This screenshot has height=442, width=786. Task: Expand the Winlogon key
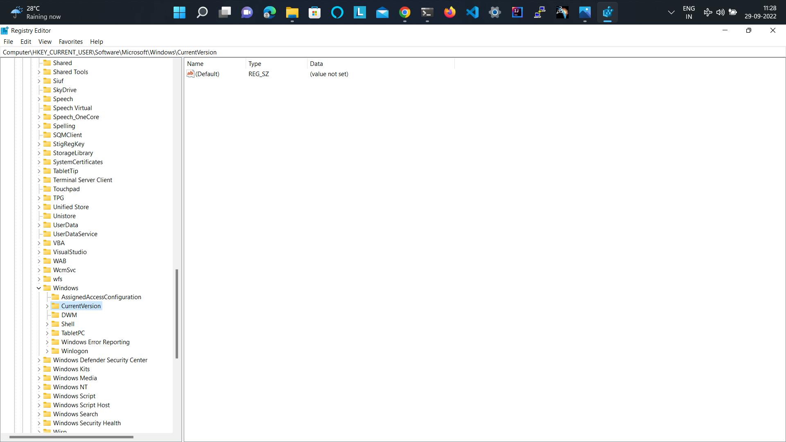(x=47, y=351)
